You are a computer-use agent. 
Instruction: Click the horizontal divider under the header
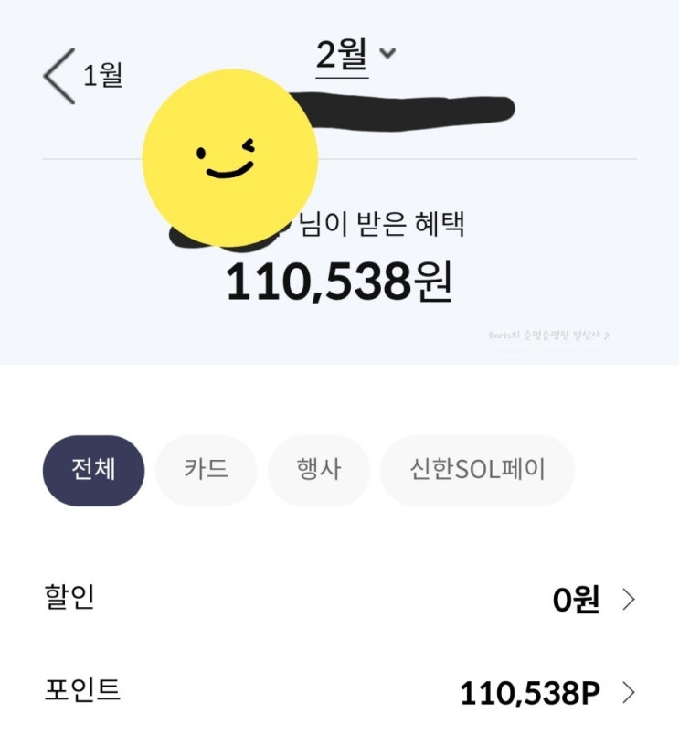(x=477, y=159)
